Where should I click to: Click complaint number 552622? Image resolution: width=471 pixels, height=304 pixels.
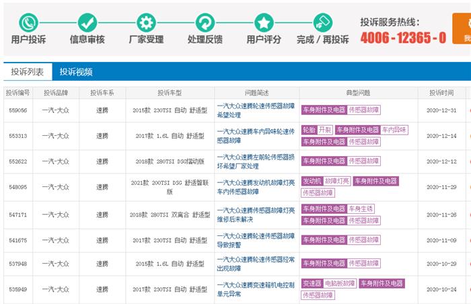(x=18, y=161)
